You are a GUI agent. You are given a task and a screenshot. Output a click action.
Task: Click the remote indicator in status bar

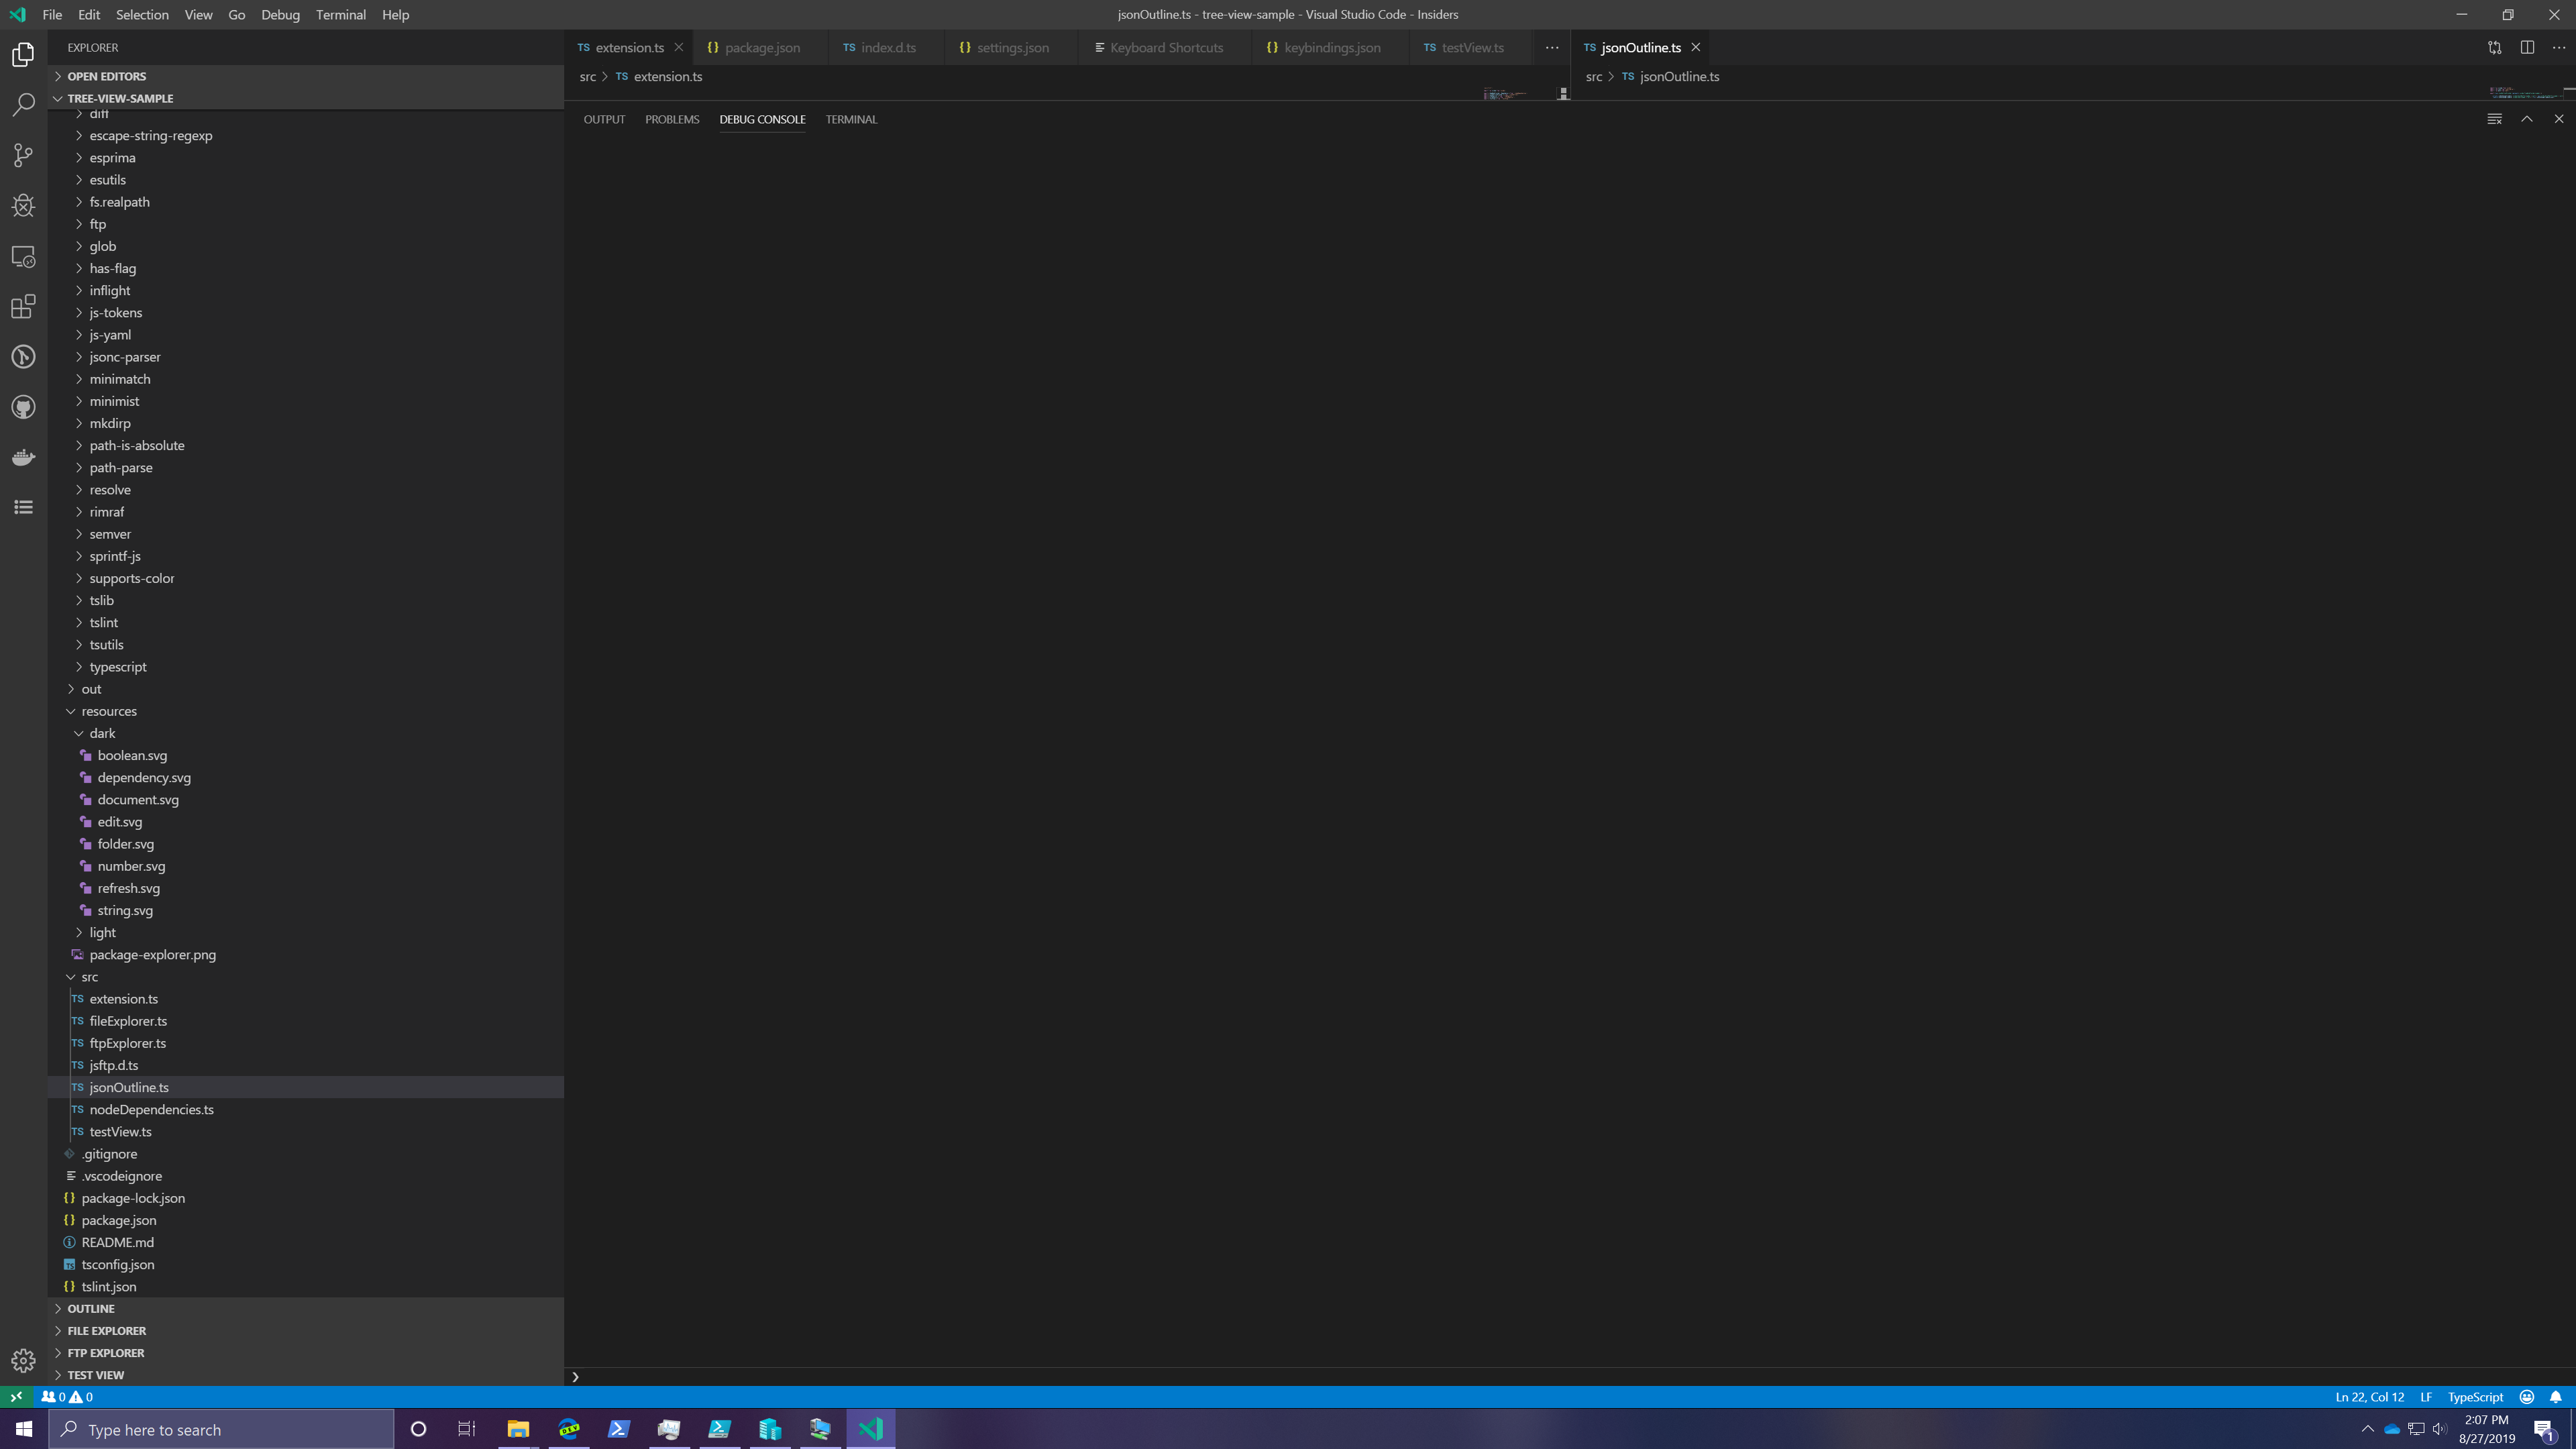(16, 1397)
